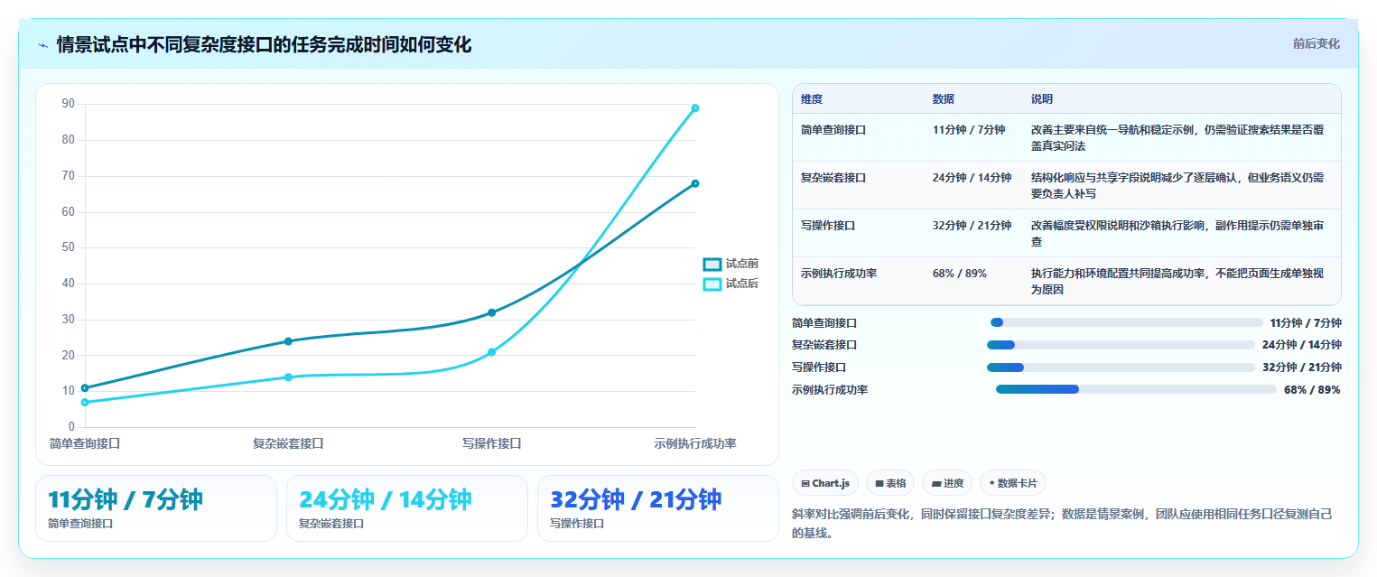Click the 数据 table column header
The height and width of the screenshot is (577, 1377).
pyautogui.click(x=944, y=99)
